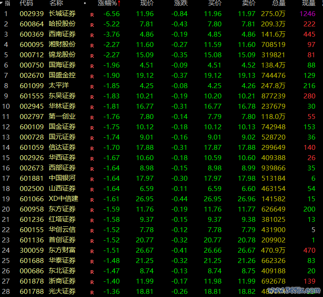This screenshot has width=323, height=297.
Task: Select stock code 002926
Action: click(32, 158)
